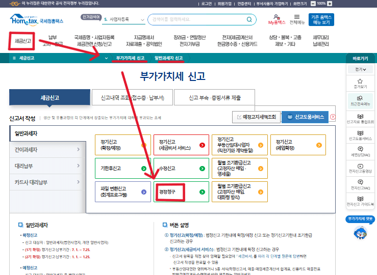377x275 pixels.
Task: Open the 인기검색어 dropdown
Action: [124, 19]
